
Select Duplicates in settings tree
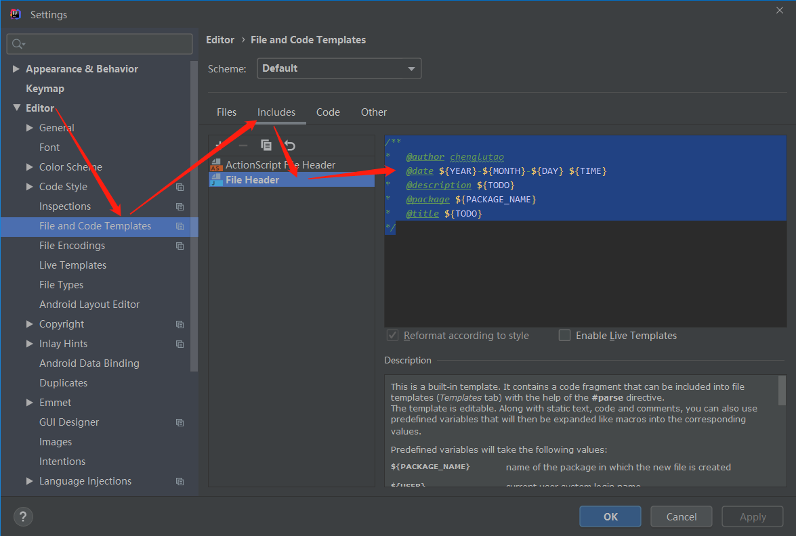(x=64, y=383)
